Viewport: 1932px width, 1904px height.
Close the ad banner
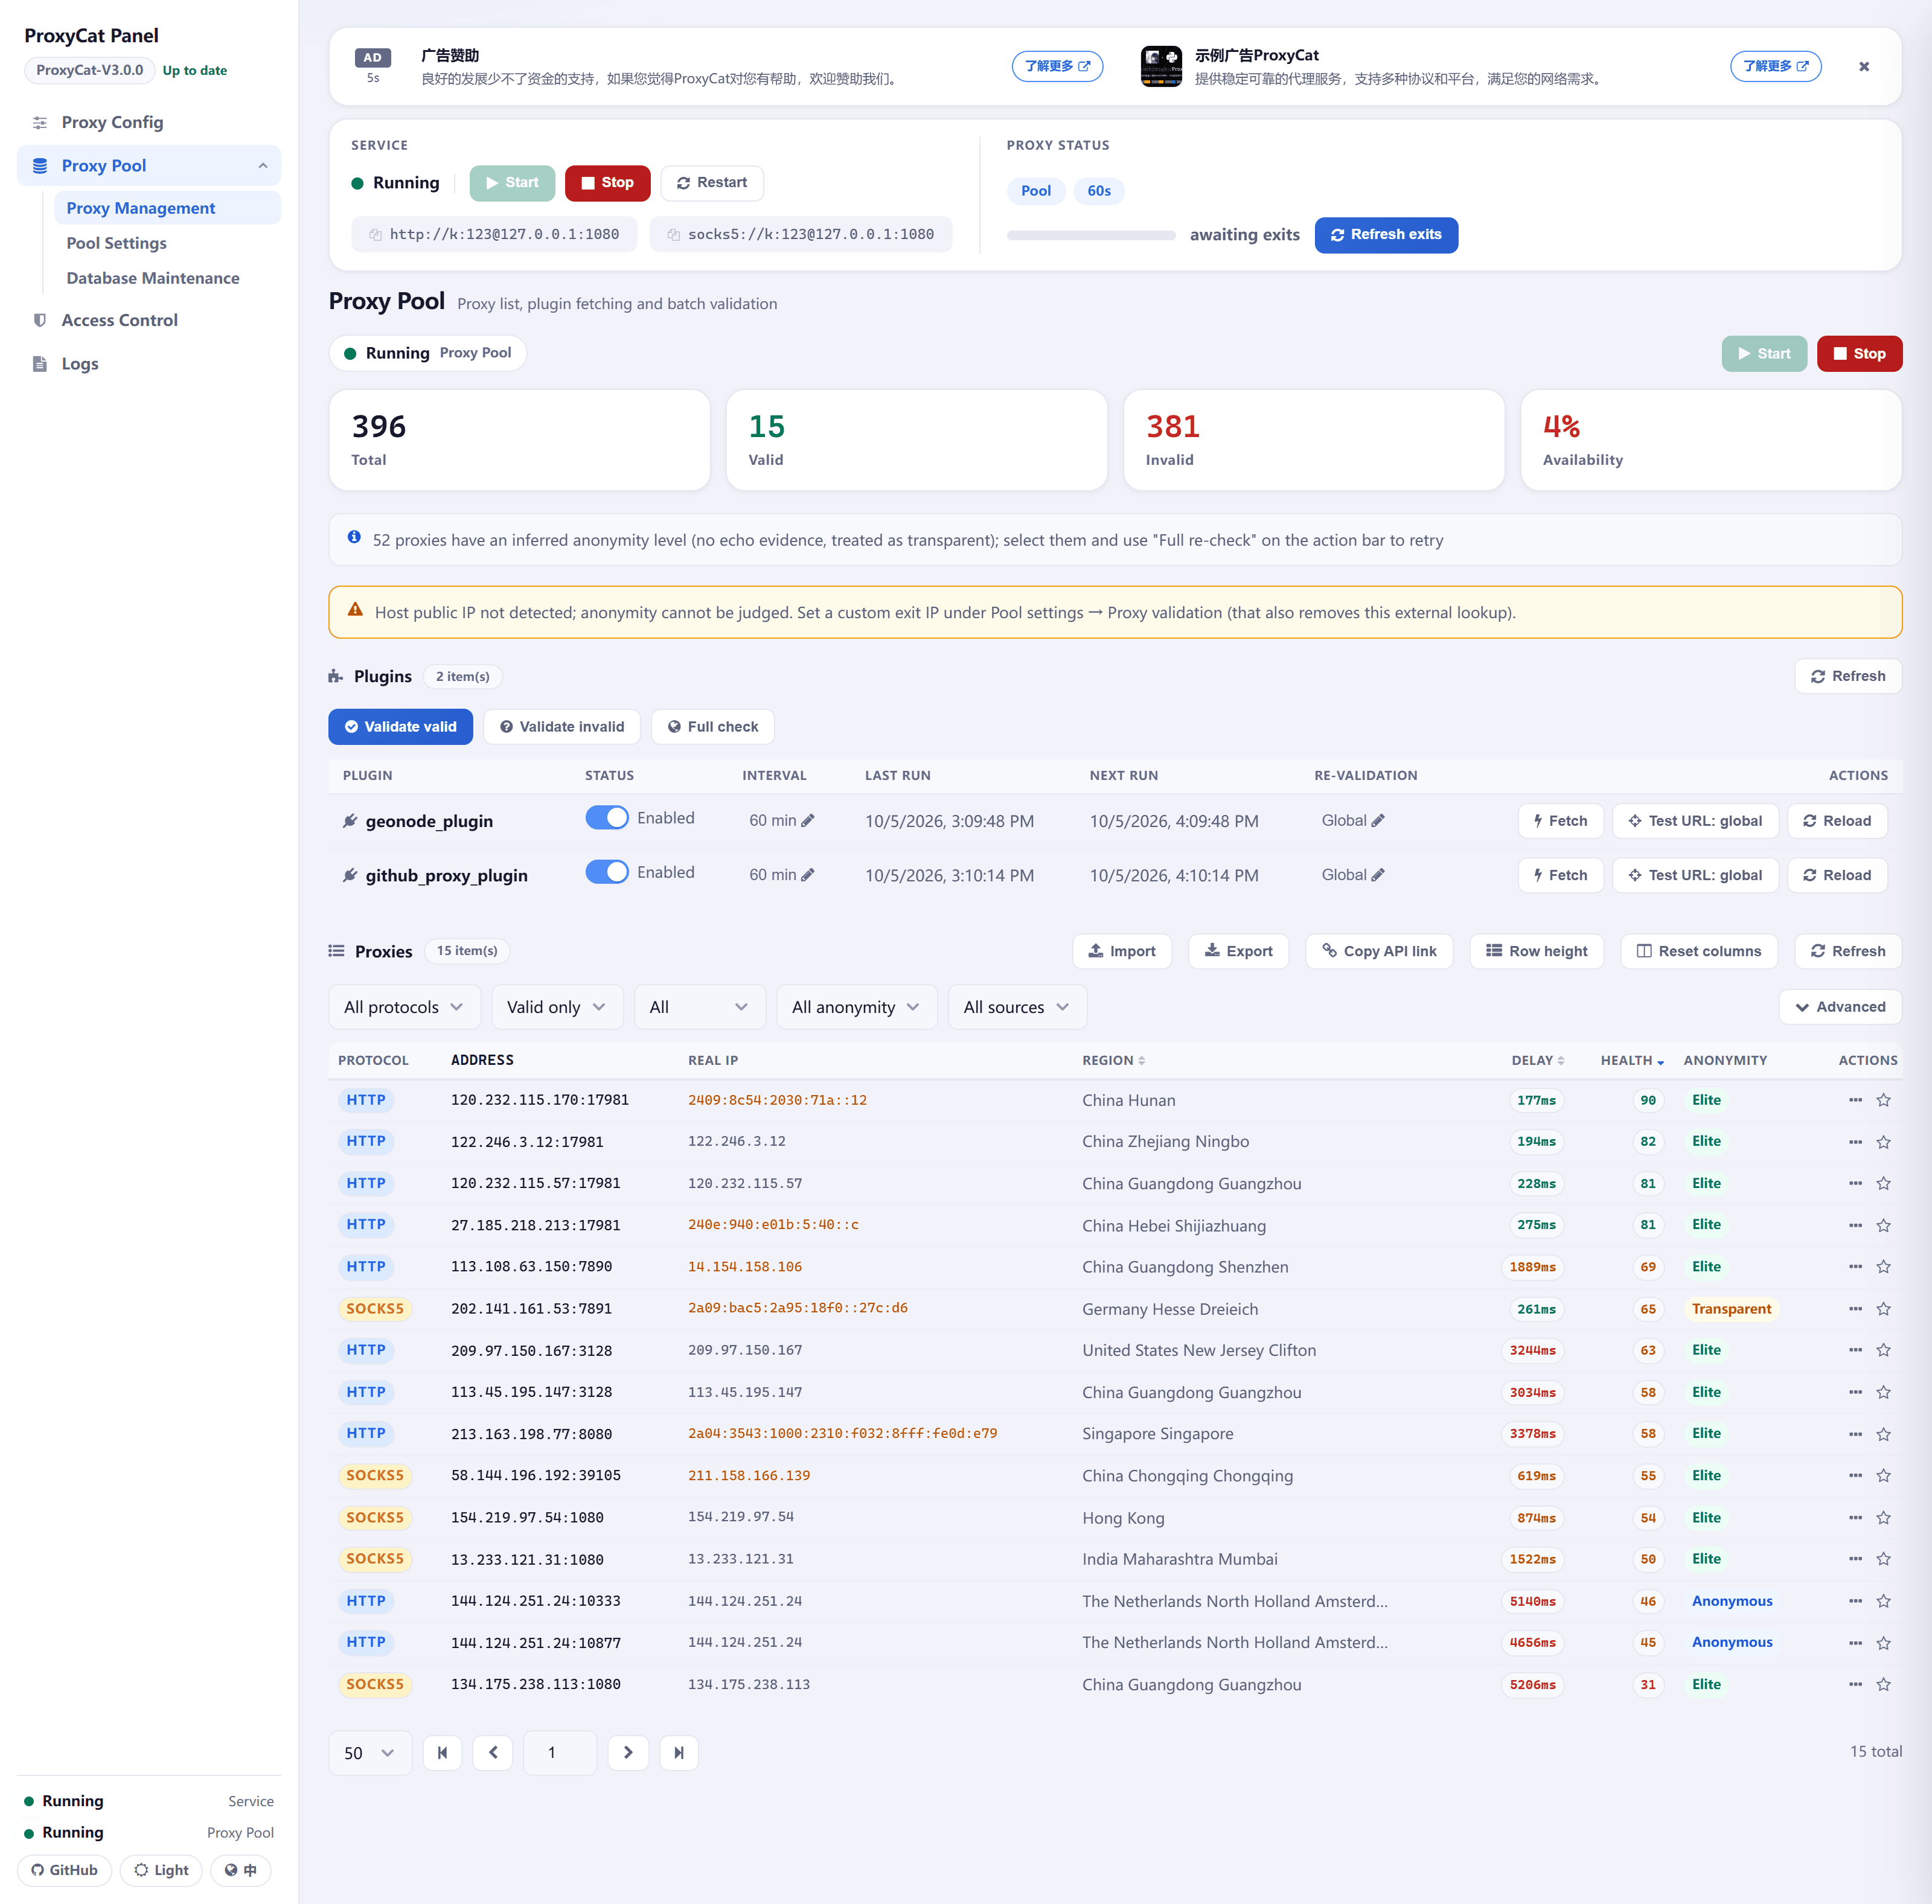point(1864,67)
